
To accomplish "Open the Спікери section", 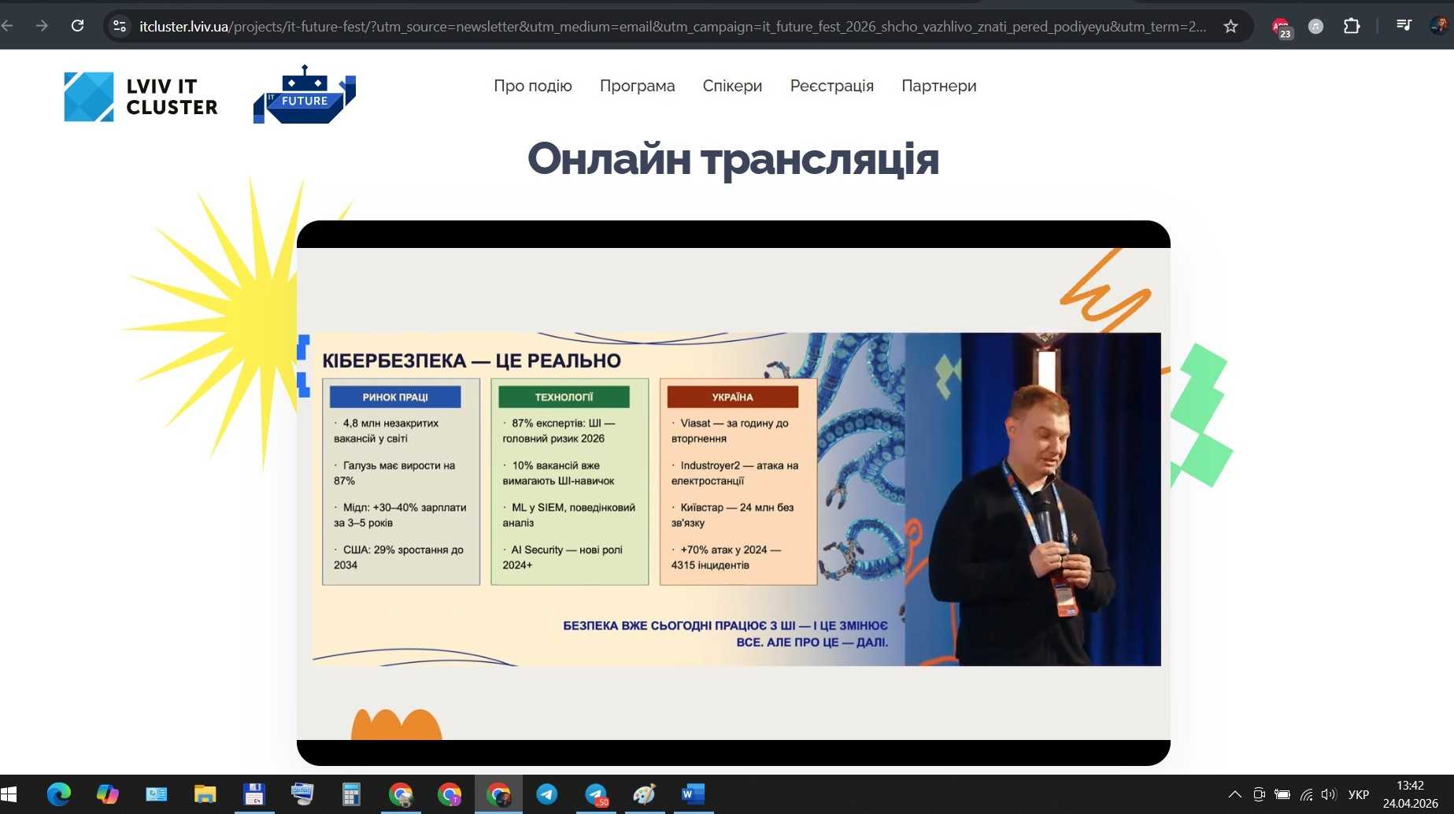I will (x=732, y=86).
